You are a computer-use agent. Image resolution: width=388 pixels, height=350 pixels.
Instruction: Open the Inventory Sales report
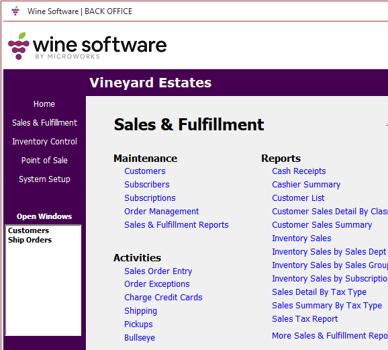301,238
